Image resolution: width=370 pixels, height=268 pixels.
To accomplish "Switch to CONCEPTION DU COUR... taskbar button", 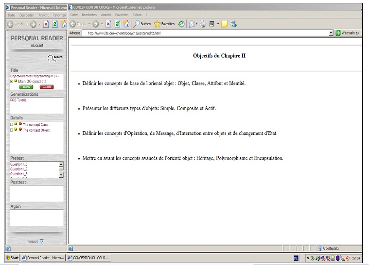I will [88, 258].
